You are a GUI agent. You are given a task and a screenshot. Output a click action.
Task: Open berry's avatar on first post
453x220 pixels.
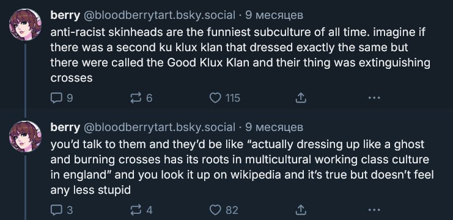(26, 24)
